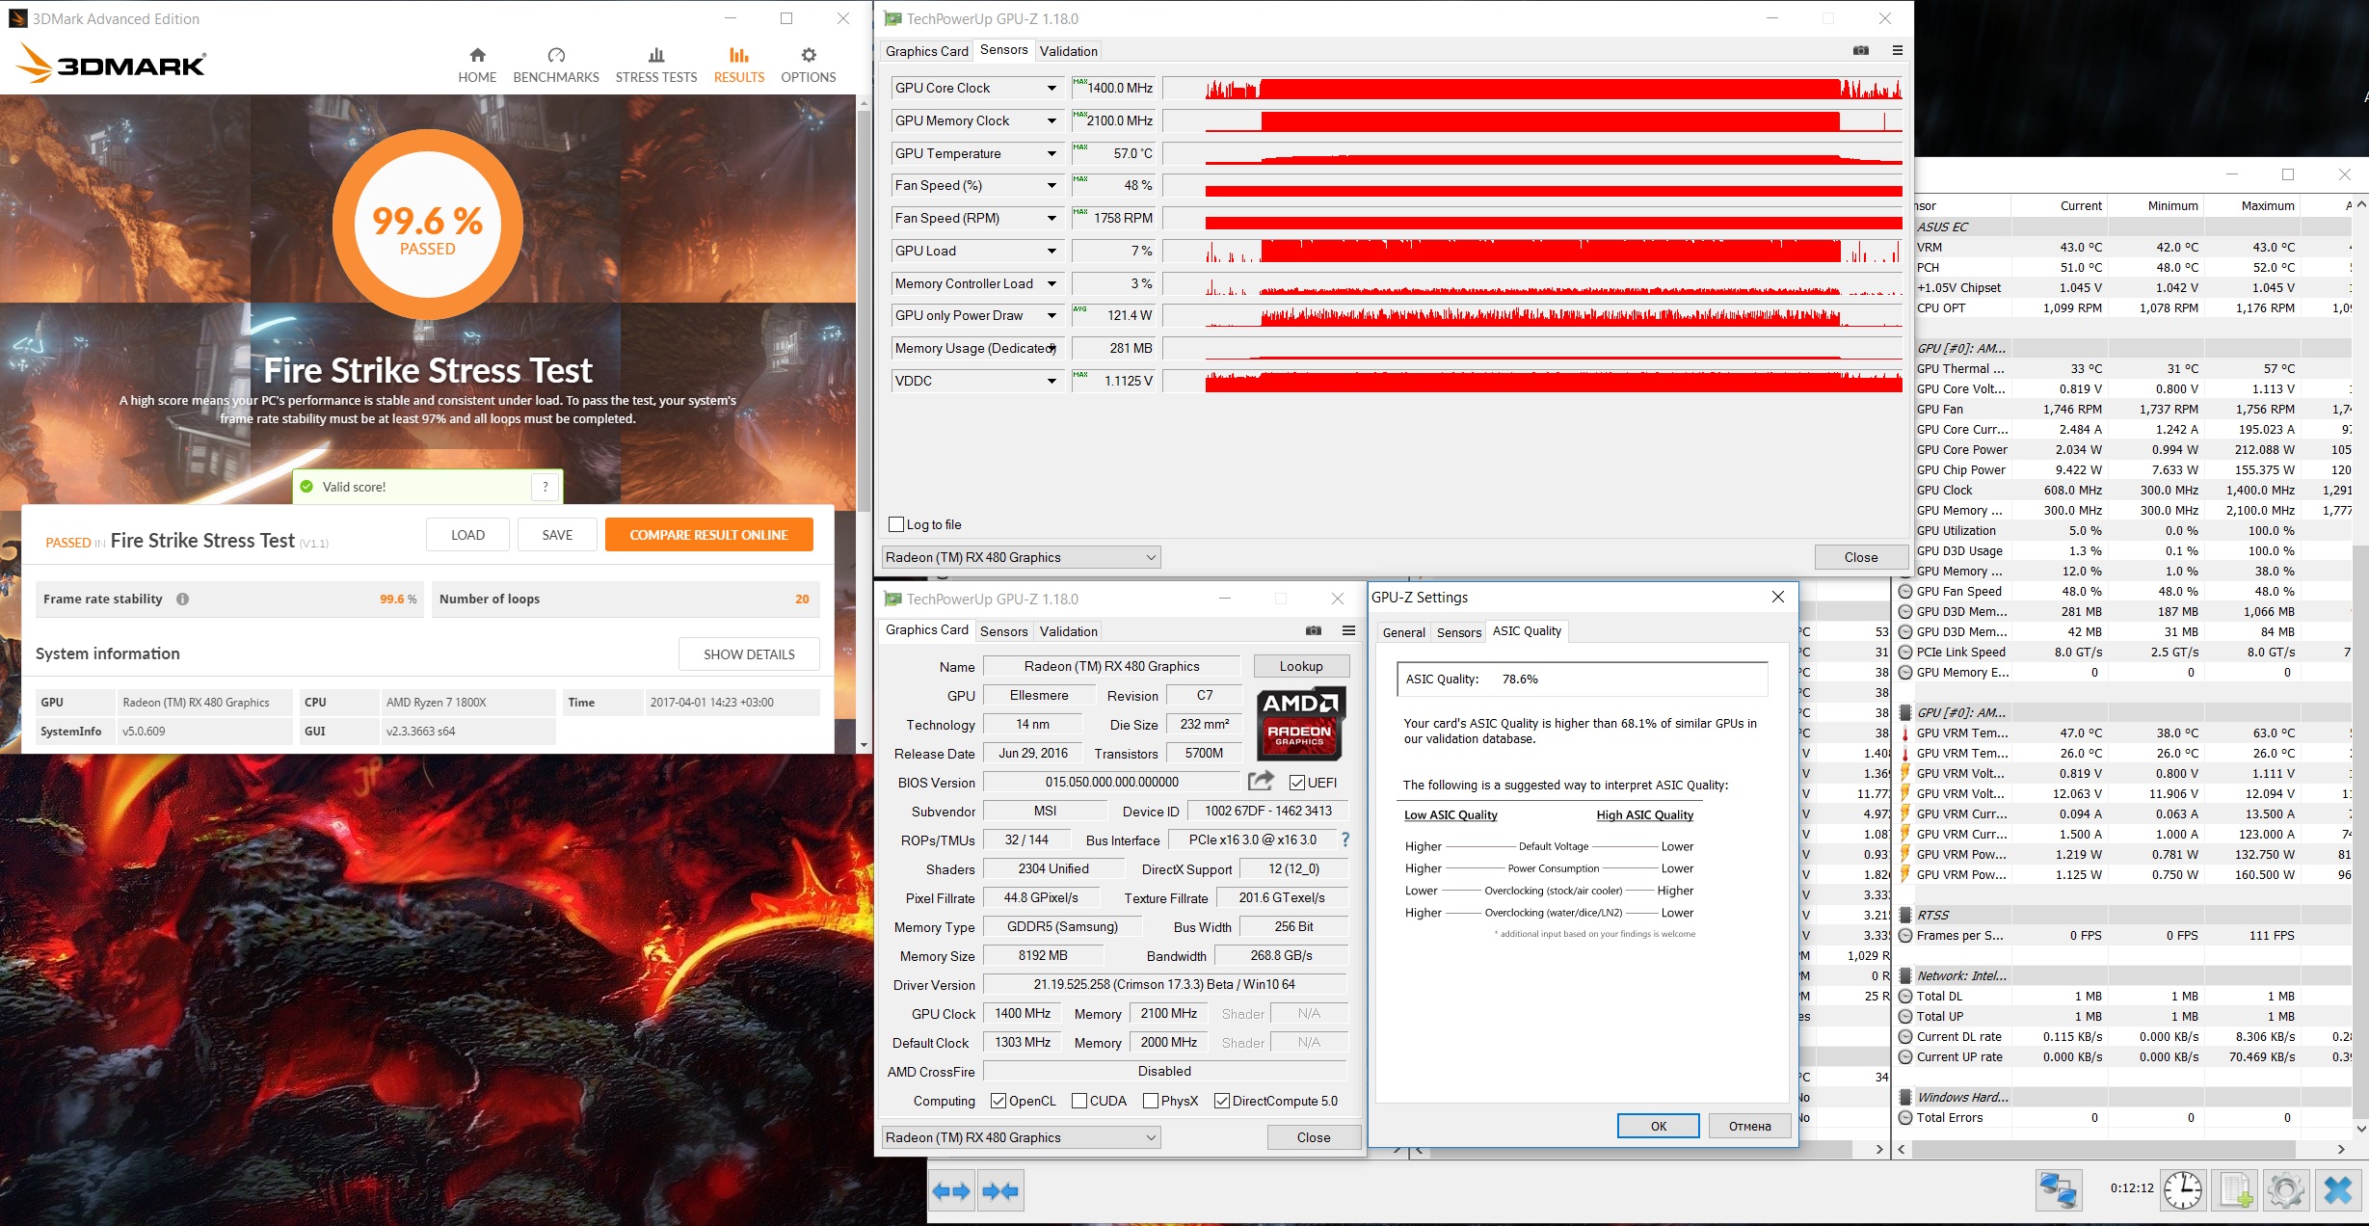Click frame rate stability info icon
Image resolution: width=2369 pixels, height=1226 pixels.
(183, 599)
